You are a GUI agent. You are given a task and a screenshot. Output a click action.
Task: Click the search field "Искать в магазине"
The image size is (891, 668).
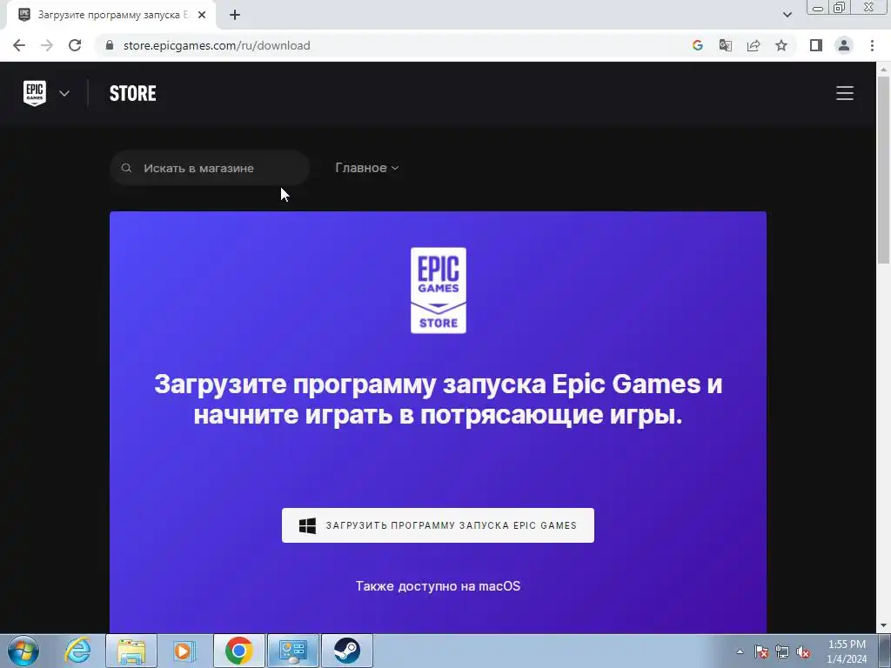(x=209, y=168)
